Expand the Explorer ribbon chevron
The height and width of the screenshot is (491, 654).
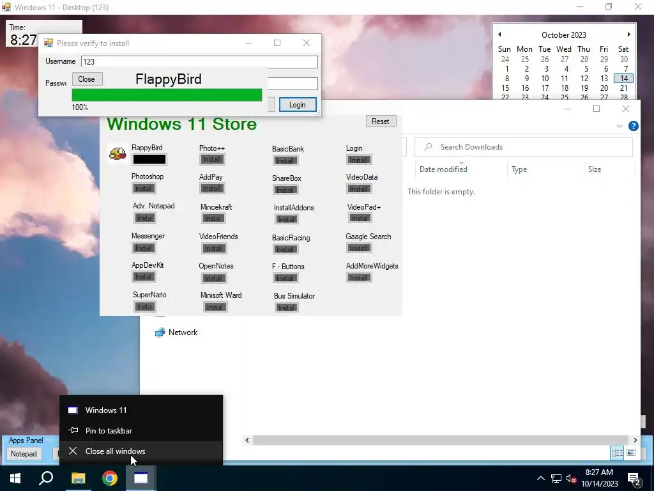pos(620,126)
